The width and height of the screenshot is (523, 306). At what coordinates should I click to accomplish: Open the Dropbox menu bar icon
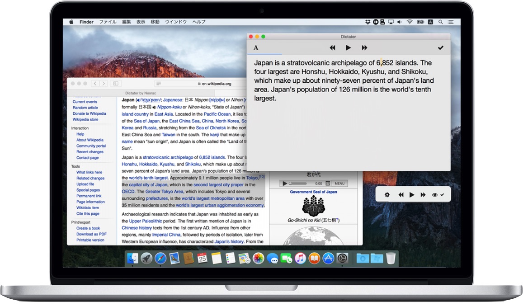pyautogui.click(x=368, y=22)
